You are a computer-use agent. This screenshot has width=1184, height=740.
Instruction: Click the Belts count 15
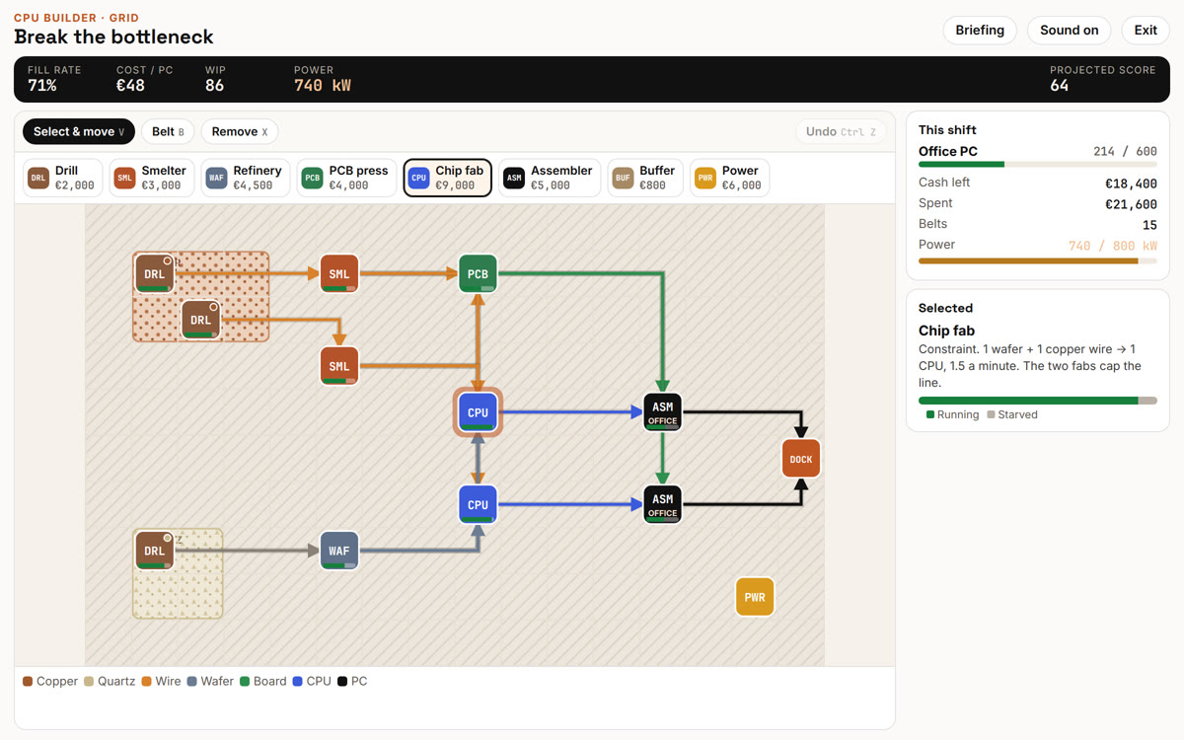1149,225
